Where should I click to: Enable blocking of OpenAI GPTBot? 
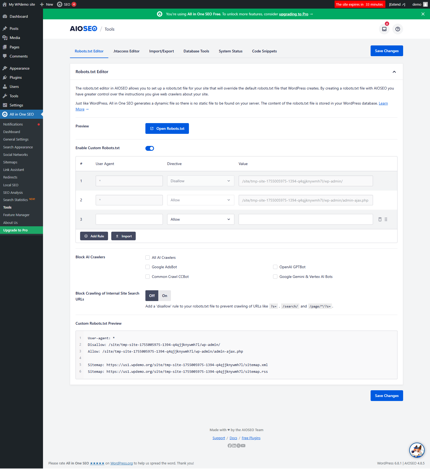pyautogui.click(x=275, y=267)
